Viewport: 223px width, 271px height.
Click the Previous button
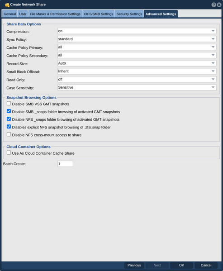(x=134, y=265)
